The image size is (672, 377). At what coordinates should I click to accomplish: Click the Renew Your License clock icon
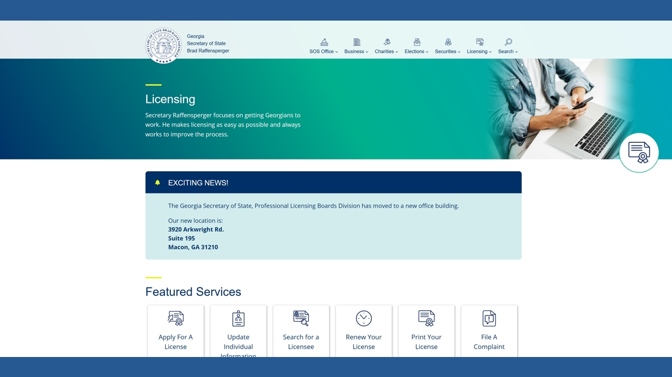(364, 318)
